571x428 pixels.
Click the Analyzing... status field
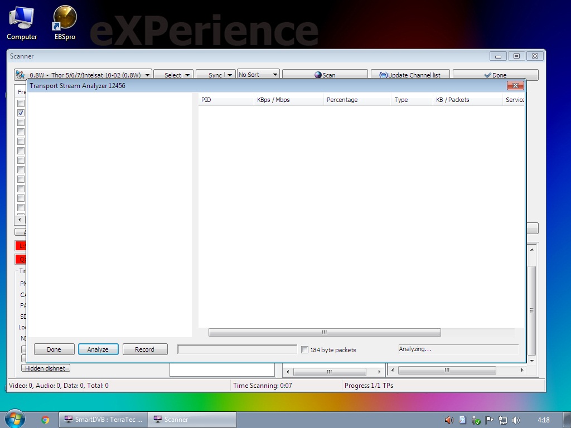click(458, 349)
